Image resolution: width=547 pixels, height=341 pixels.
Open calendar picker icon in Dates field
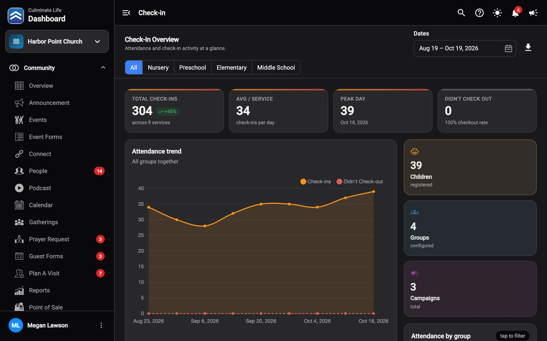pos(508,48)
